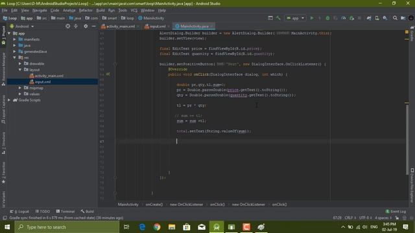This screenshot has height=233, width=415.
Task: Expand the drawable folder
Action: tap(20, 63)
